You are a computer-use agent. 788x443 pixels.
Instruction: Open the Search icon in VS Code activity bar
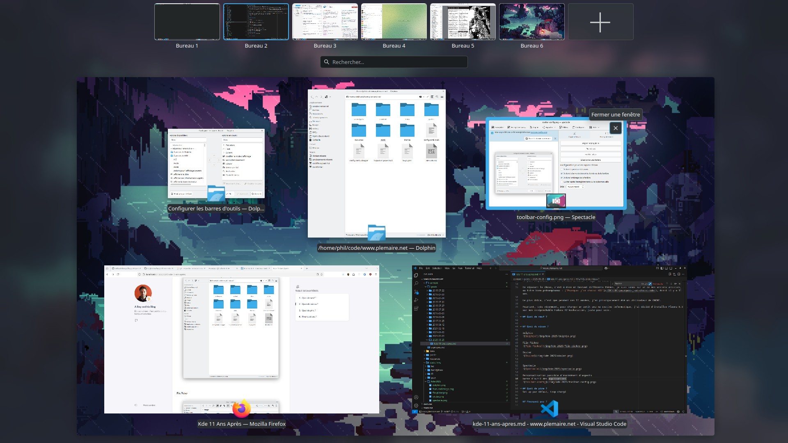tap(416, 283)
